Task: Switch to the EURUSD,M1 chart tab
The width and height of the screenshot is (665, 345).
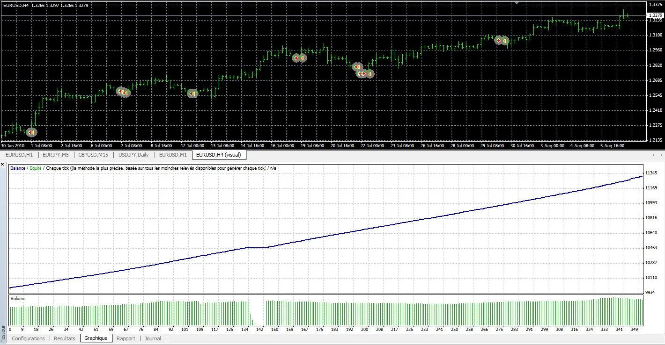Action: (172, 155)
